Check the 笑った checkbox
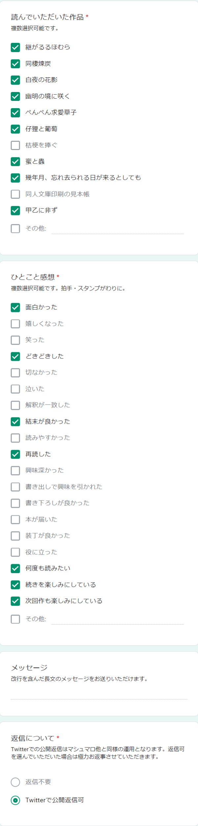The height and width of the screenshot is (826, 198). [x=15, y=340]
